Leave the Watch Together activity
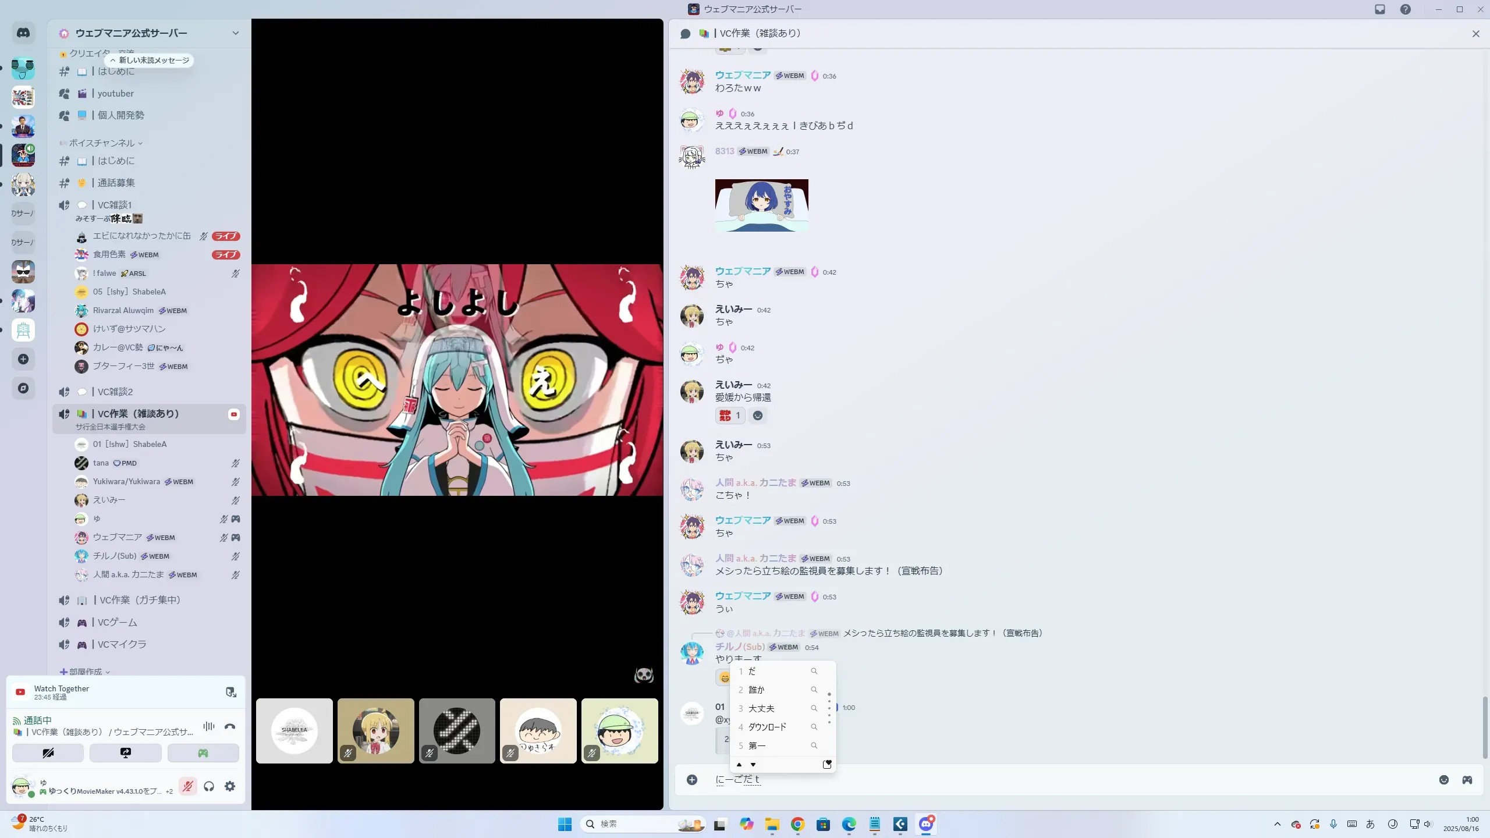The image size is (1490, 838). [x=231, y=692]
